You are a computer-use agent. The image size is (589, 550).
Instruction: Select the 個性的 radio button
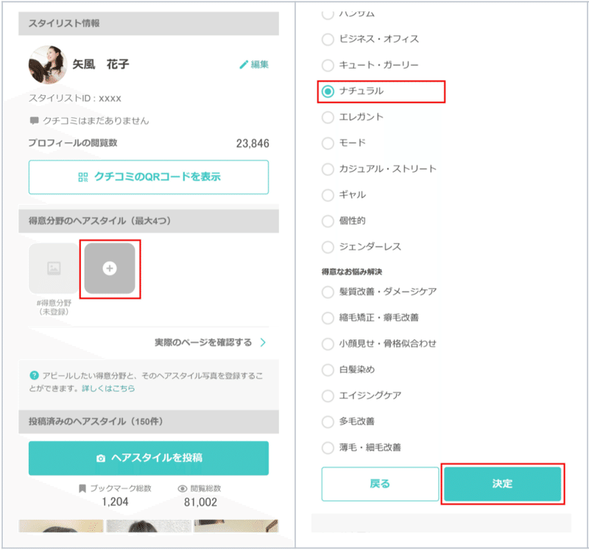328,221
